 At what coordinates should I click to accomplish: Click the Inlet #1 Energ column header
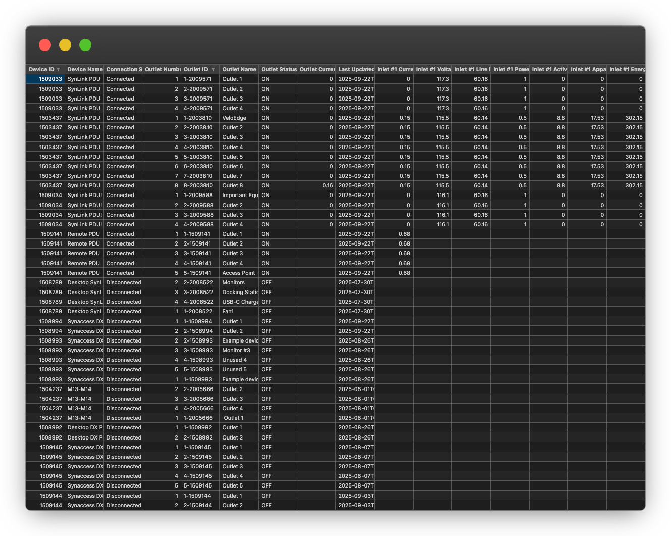[626, 69]
